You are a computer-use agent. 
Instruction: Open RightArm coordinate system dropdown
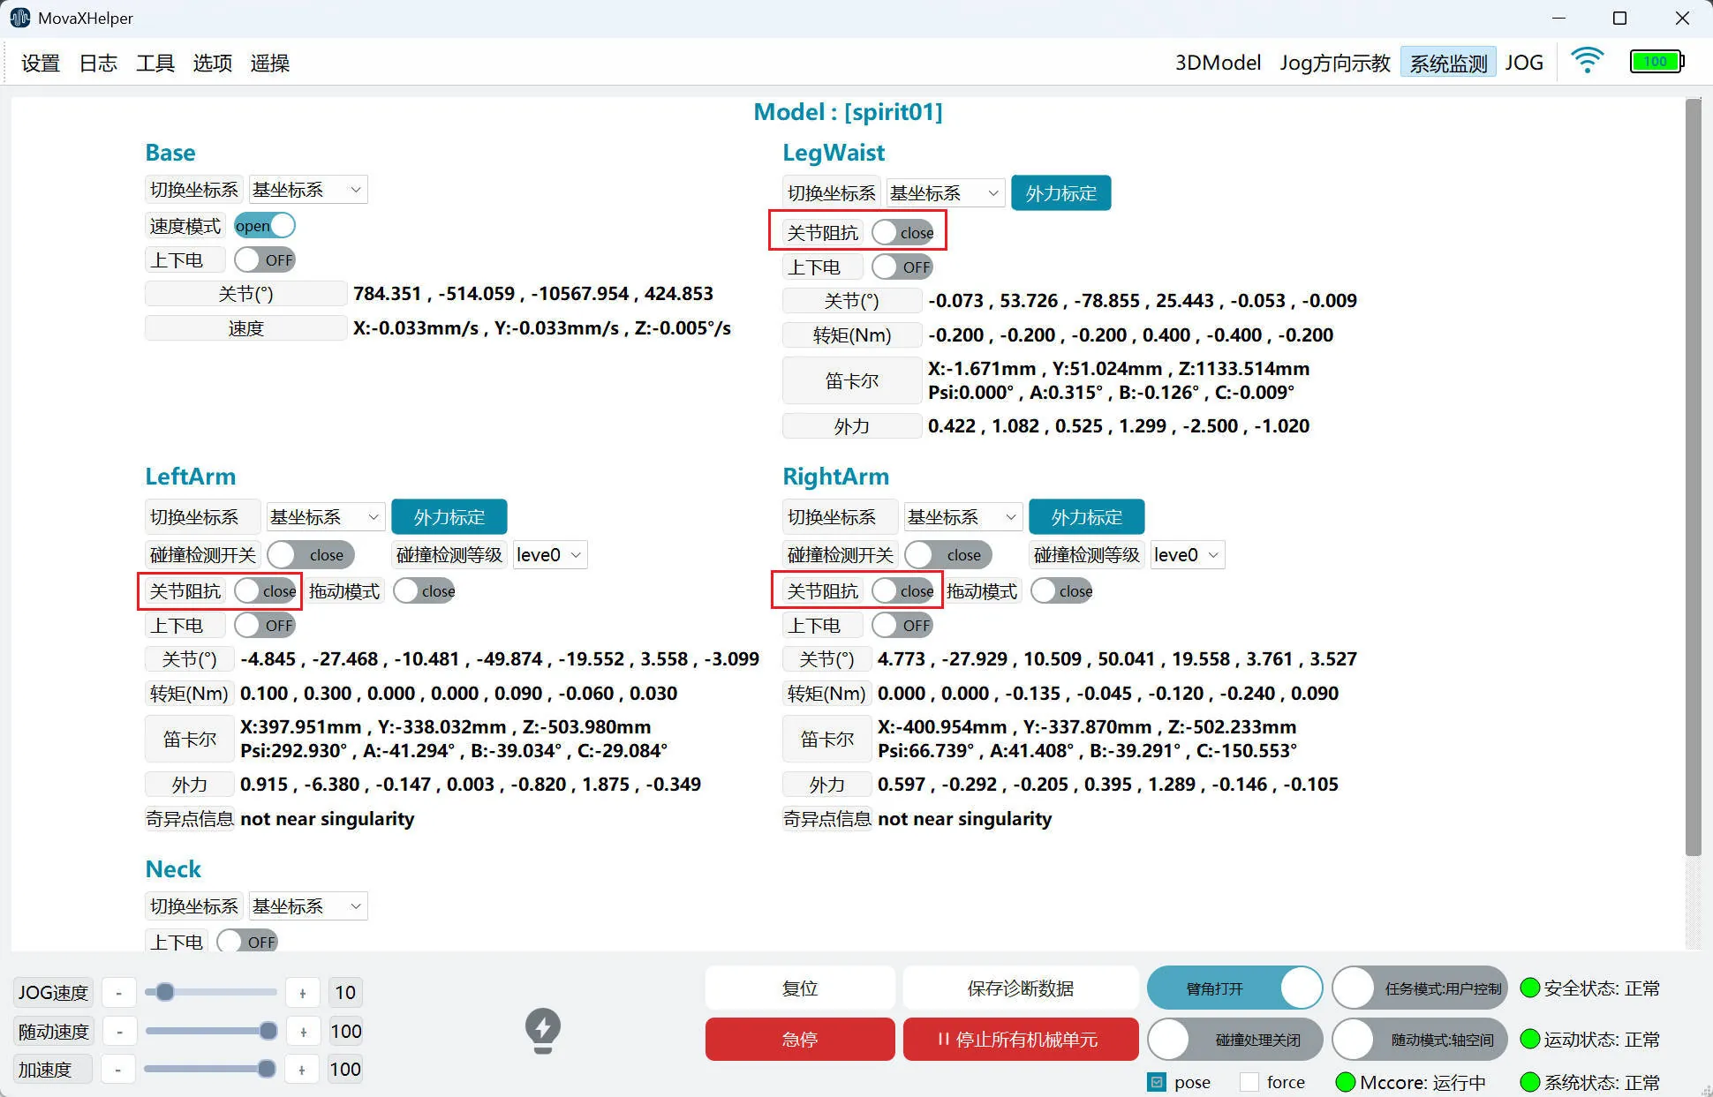pyautogui.click(x=962, y=517)
